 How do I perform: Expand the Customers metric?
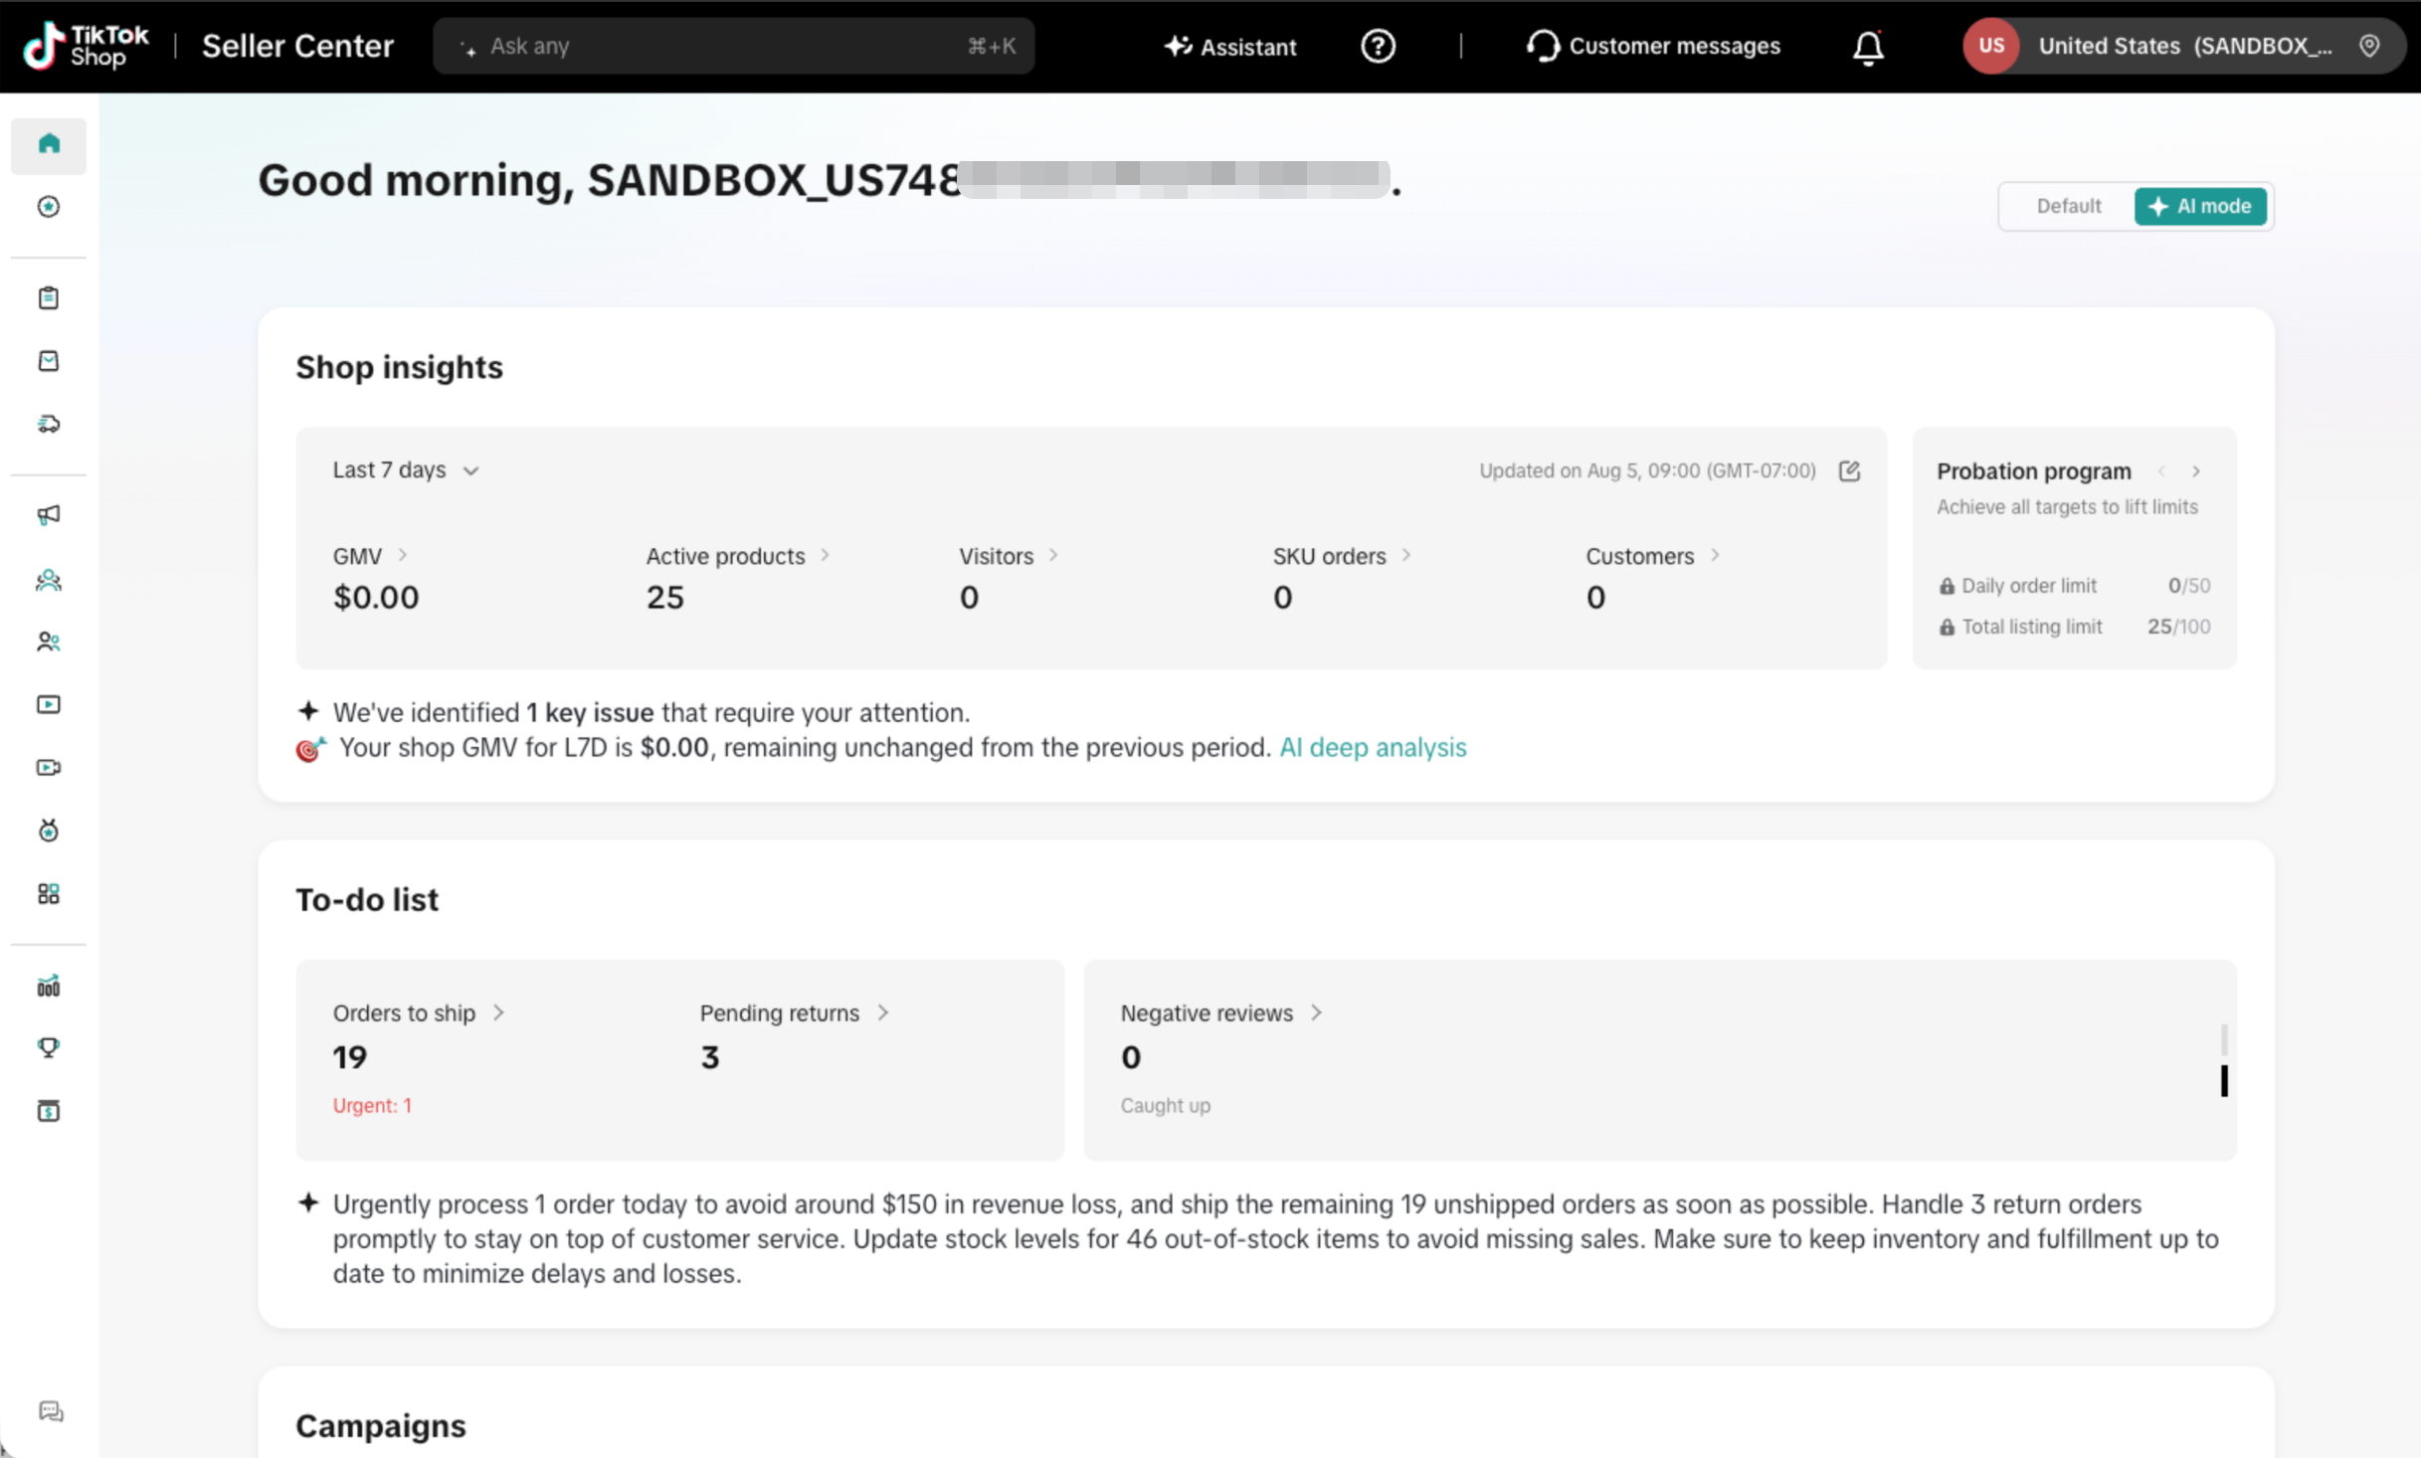pyautogui.click(x=1652, y=556)
